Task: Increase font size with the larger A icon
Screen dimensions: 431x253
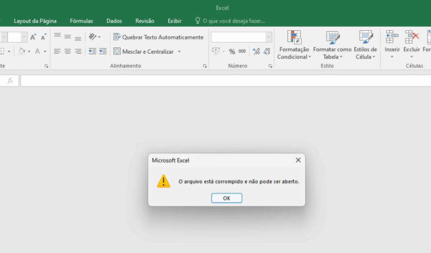Action: pos(33,37)
